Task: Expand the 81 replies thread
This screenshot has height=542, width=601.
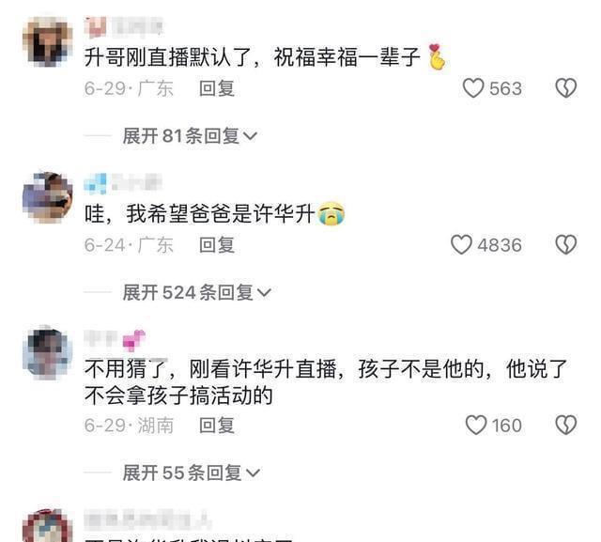Action: [190, 135]
